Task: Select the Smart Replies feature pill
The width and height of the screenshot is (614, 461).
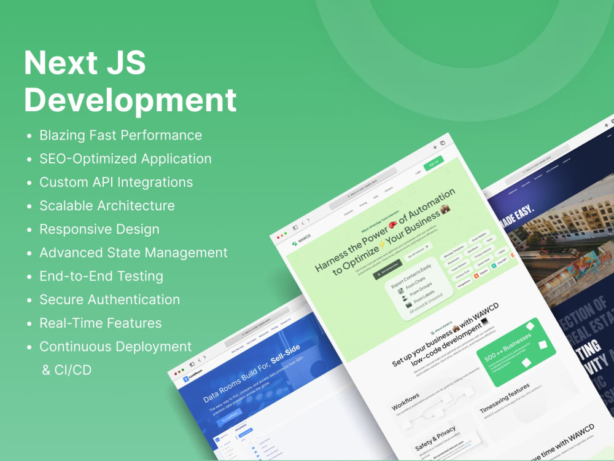Action: tap(478, 237)
